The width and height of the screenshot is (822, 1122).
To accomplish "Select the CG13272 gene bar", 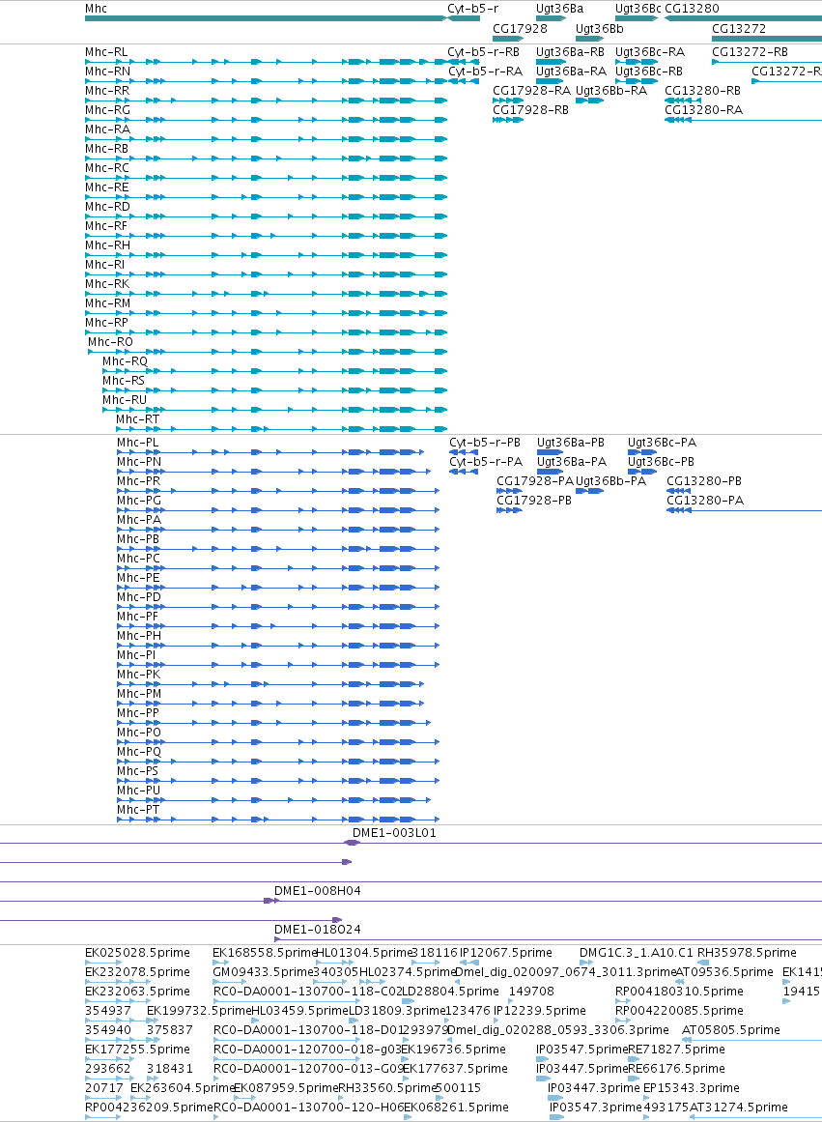I will [767, 38].
